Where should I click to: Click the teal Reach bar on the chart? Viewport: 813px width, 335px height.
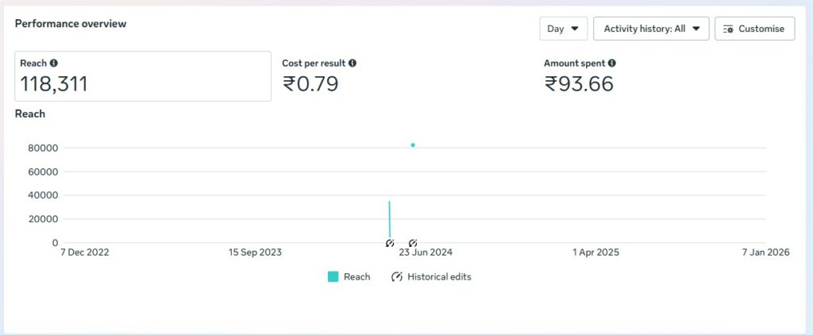pos(389,218)
